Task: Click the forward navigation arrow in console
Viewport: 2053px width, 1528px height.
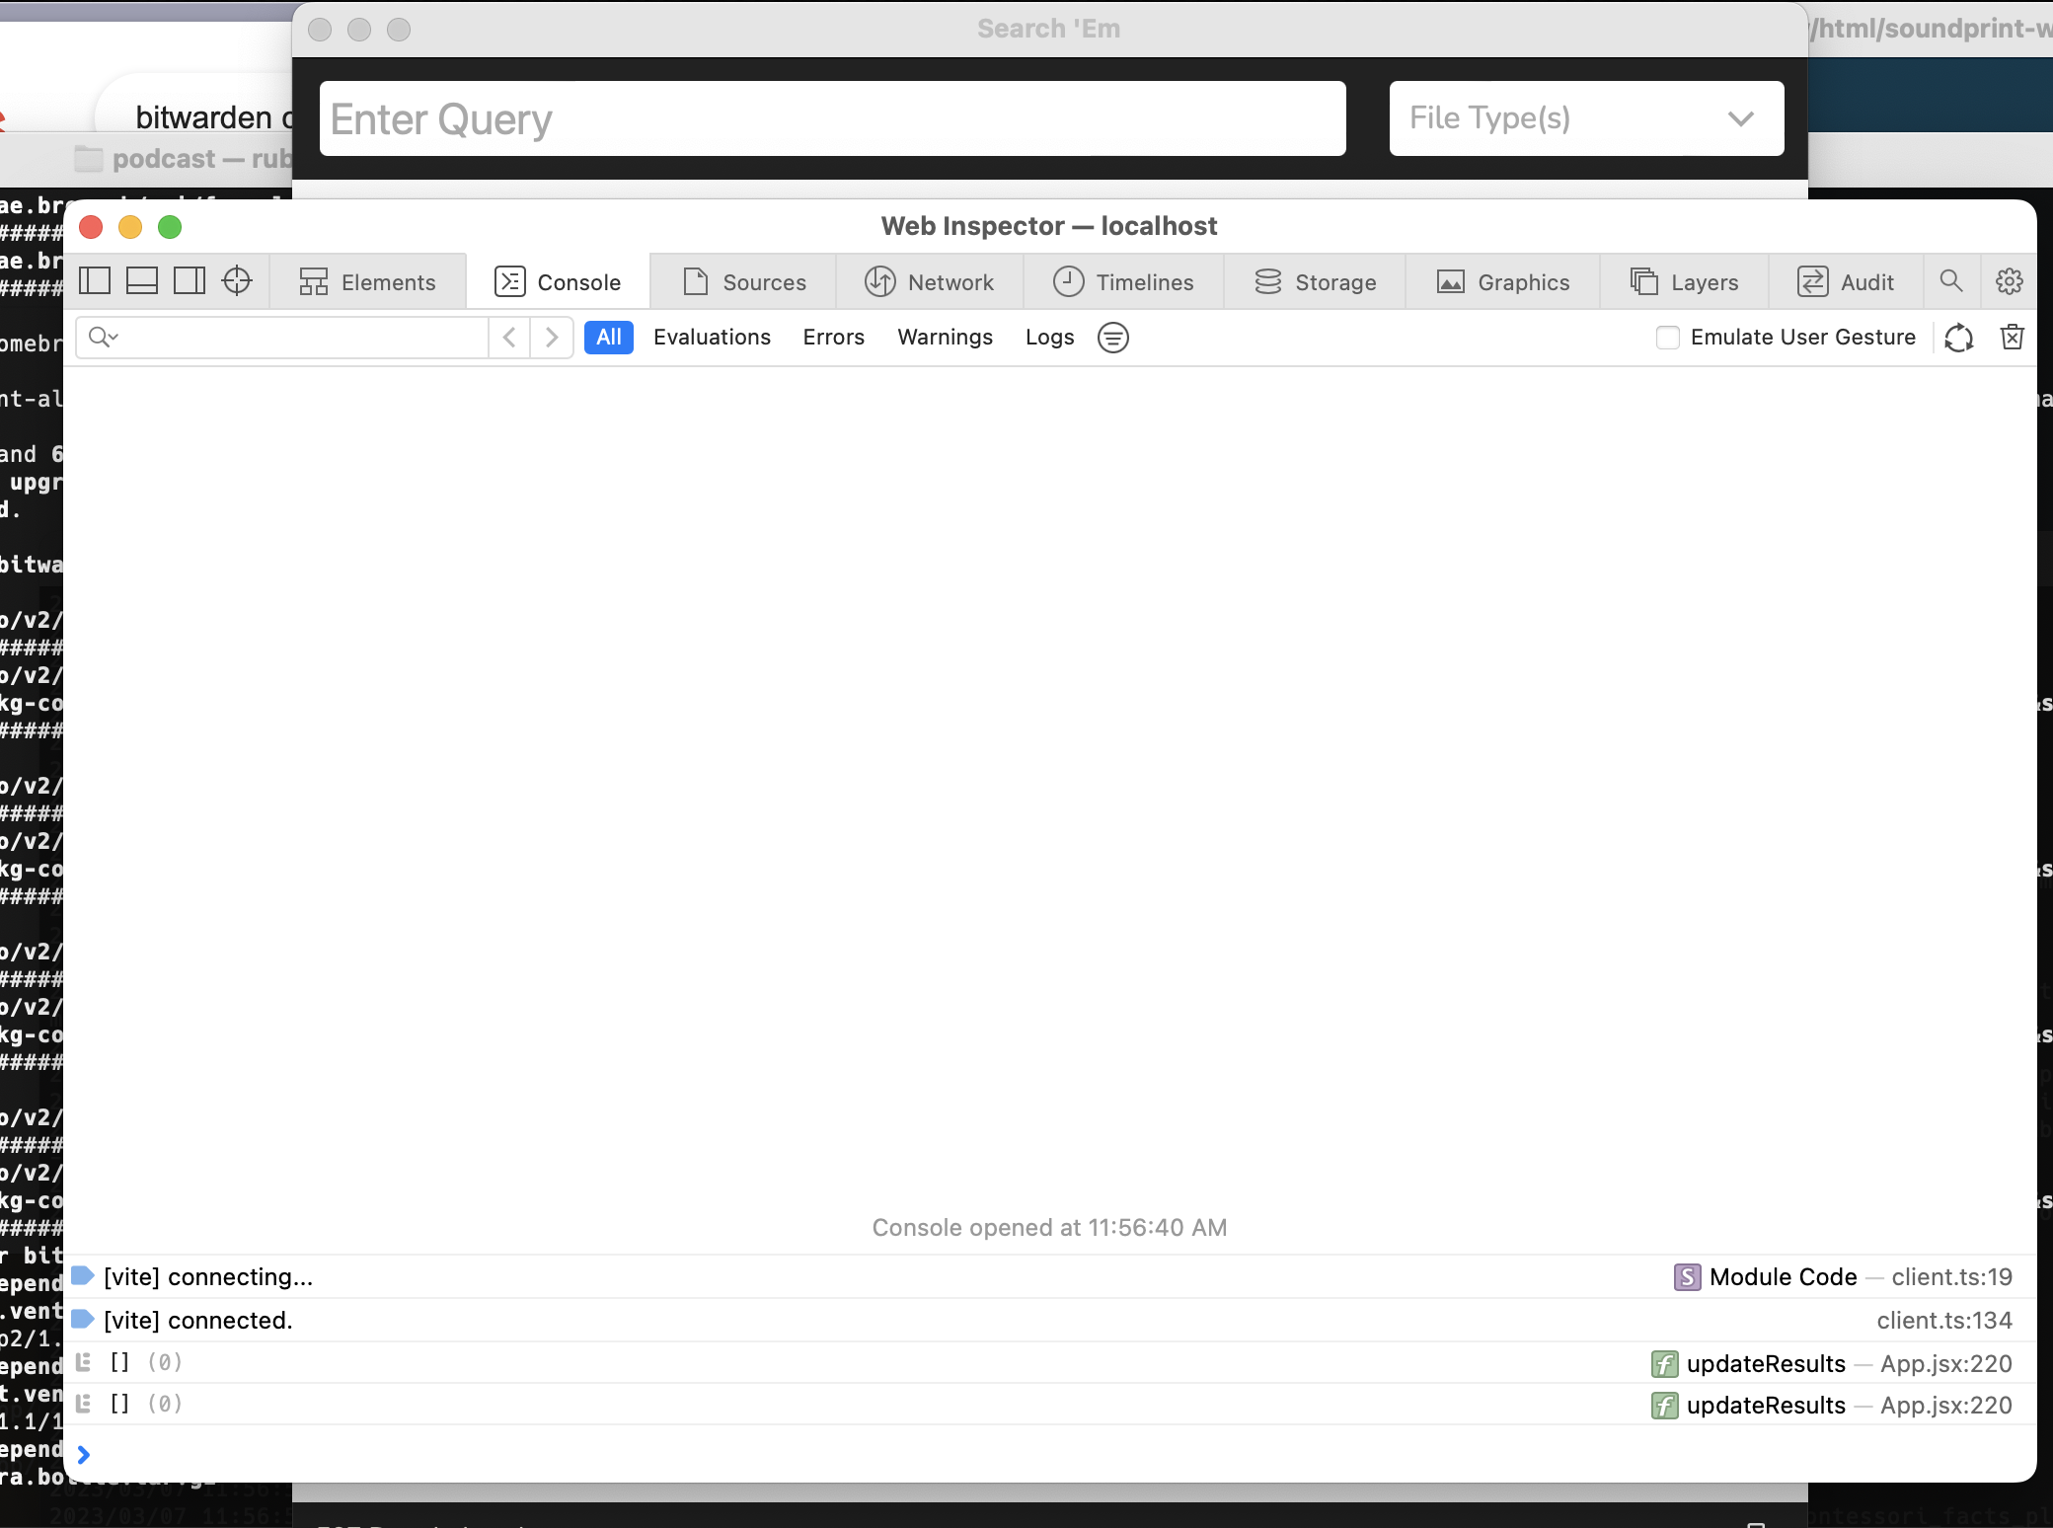Action: 551,337
